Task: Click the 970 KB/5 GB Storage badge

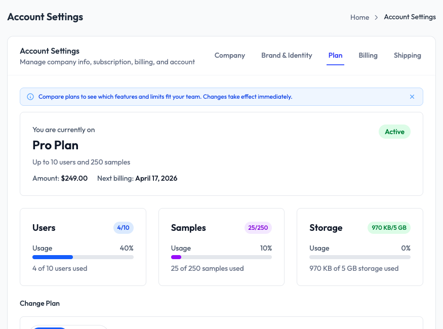Action: 389,228
